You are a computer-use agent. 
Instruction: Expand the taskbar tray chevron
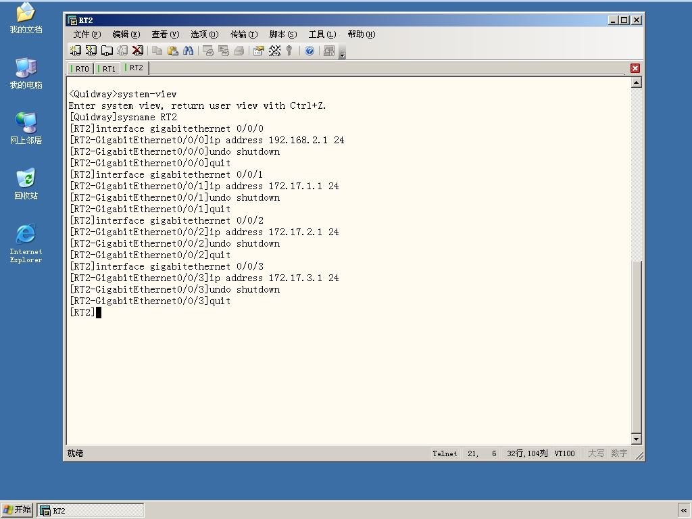tap(684, 510)
